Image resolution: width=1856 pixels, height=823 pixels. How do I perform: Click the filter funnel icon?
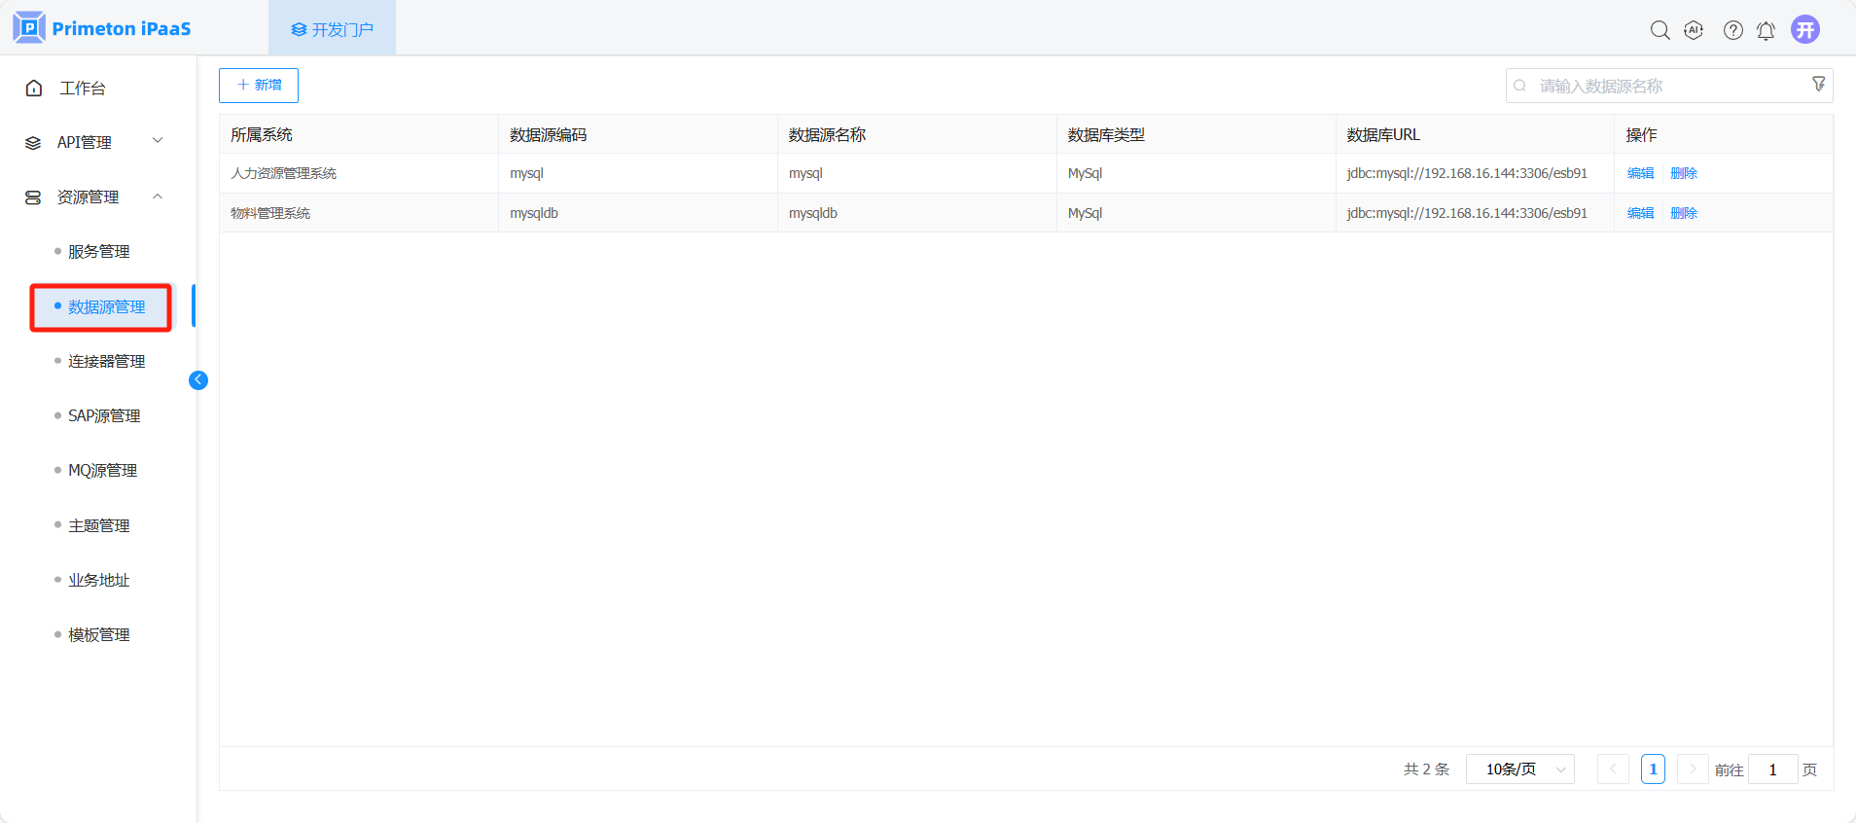click(x=1818, y=85)
